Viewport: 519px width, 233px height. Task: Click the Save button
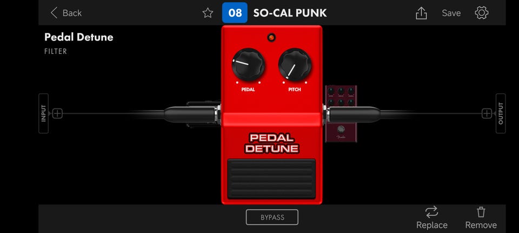[451, 13]
